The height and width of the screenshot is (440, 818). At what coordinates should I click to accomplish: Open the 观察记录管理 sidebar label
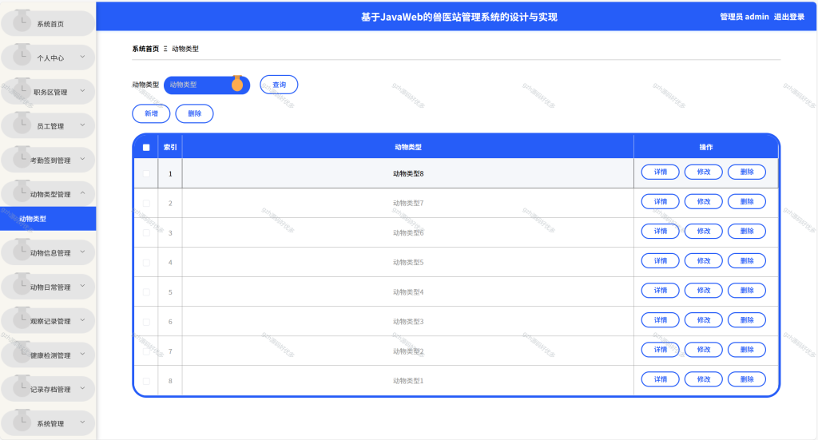50,322
